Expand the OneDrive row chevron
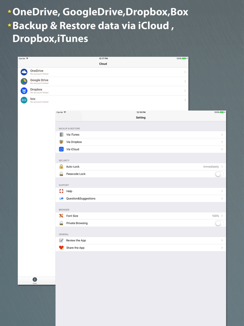The height and width of the screenshot is (326, 244). click(185, 72)
